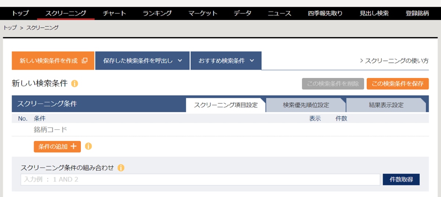Click the condition combination input field
Screen dimensions: 441x197
tap(200, 180)
